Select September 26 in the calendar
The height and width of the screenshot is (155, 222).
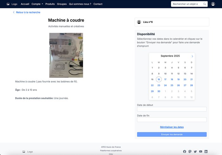point(178,85)
